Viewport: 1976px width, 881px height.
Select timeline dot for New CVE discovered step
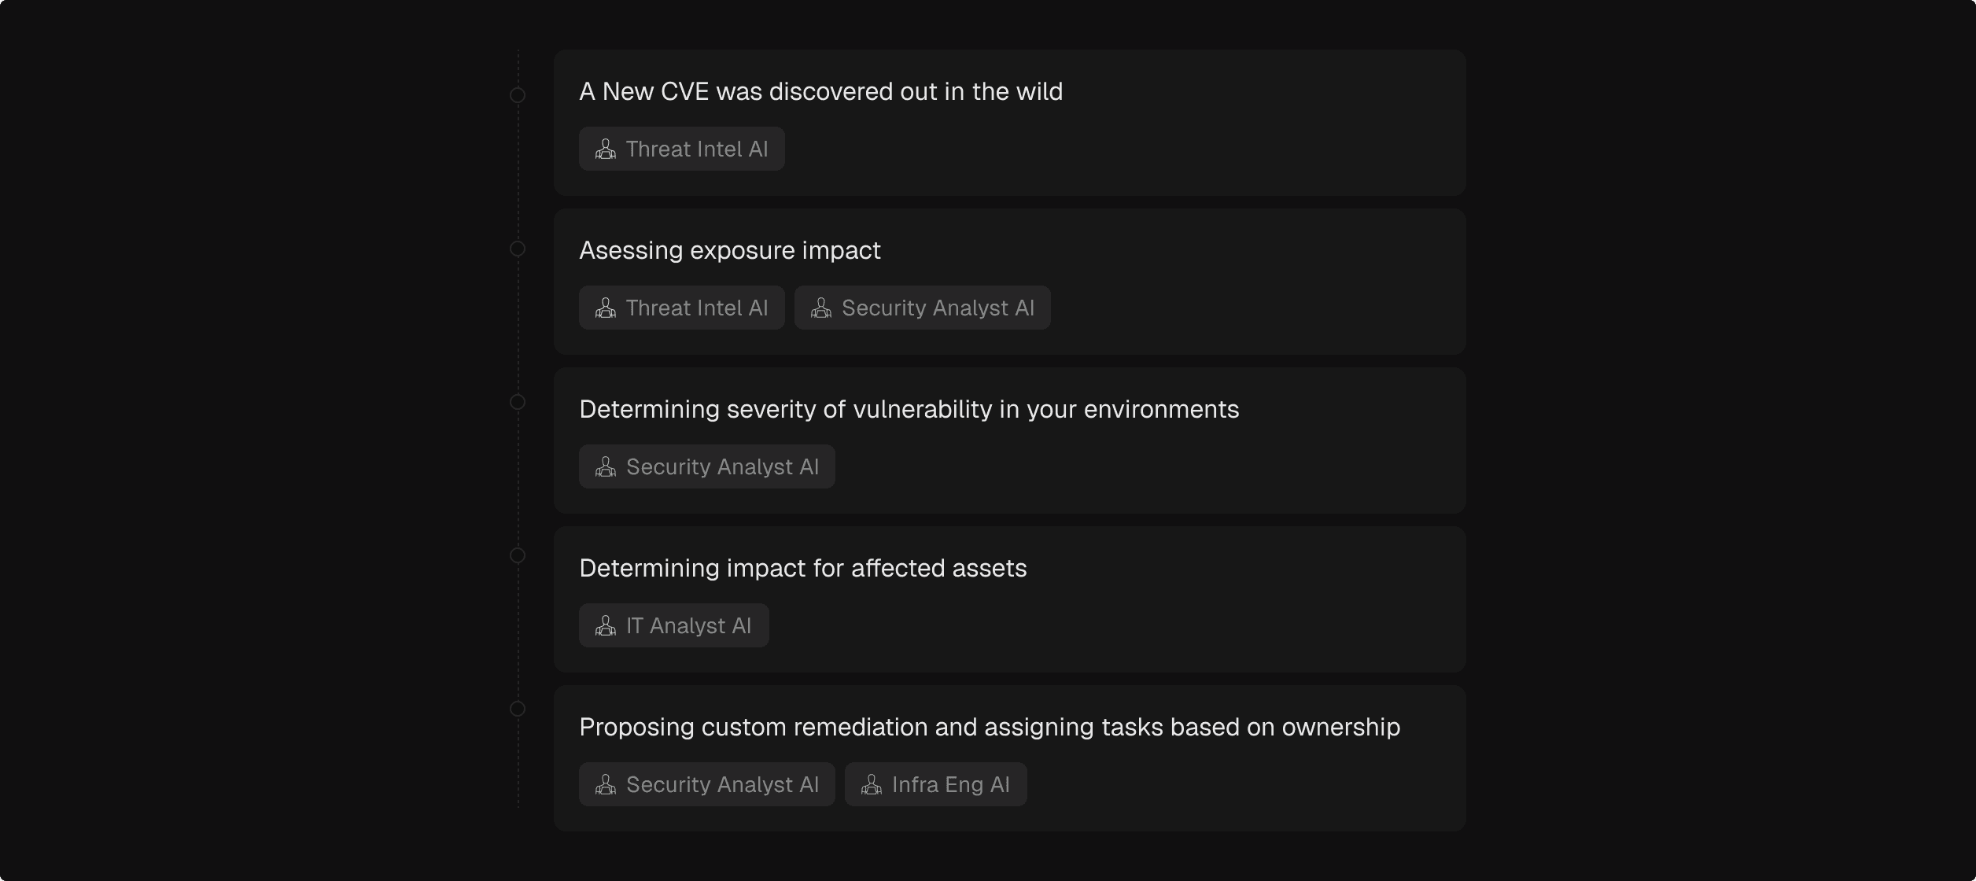coord(518,95)
